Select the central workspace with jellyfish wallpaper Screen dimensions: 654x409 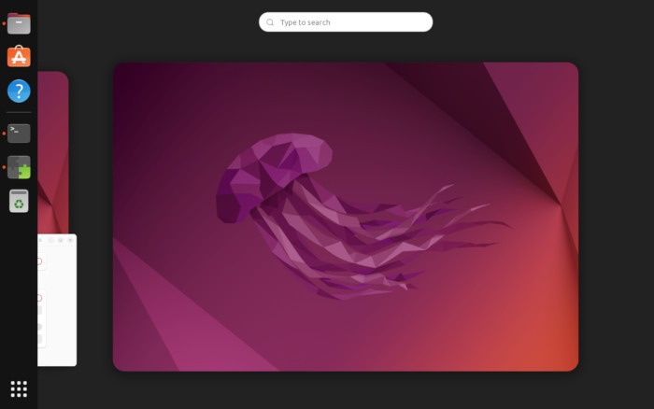(x=346, y=217)
